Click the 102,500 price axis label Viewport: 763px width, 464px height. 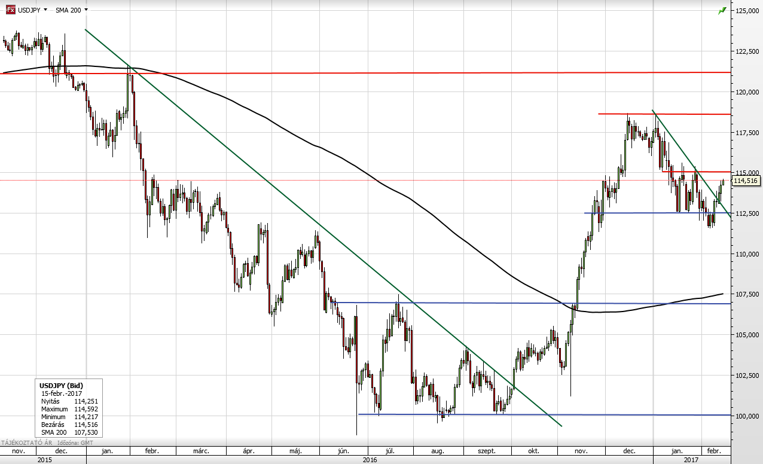tap(747, 376)
